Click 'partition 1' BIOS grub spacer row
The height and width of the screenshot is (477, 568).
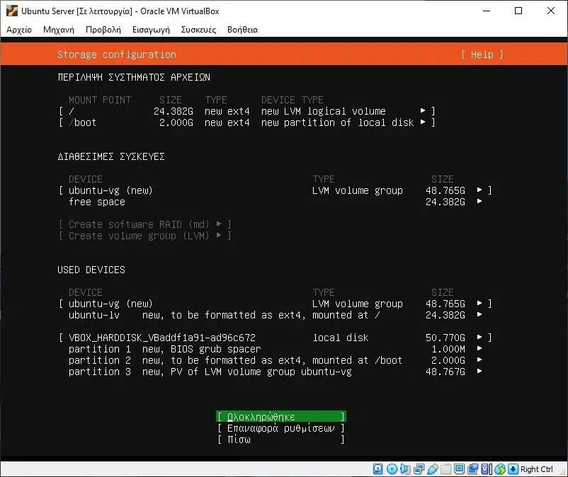point(276,349)
